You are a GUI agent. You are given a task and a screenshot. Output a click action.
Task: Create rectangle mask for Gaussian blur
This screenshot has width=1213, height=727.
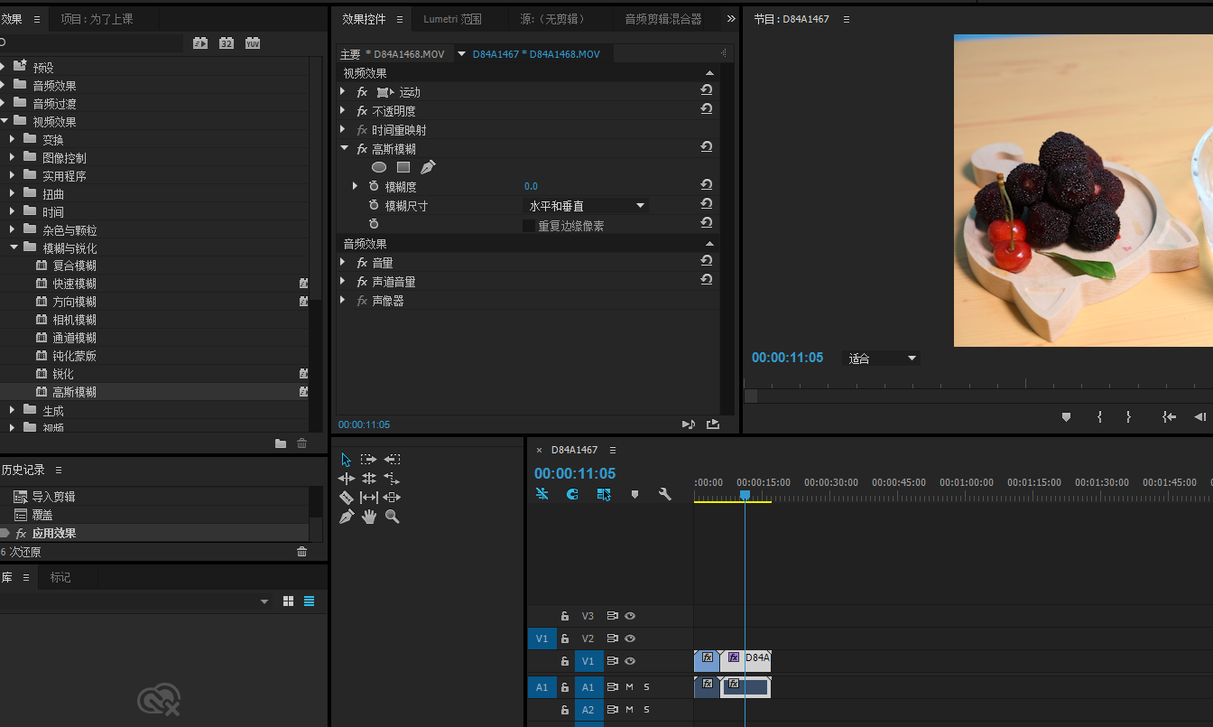point(403,167)
